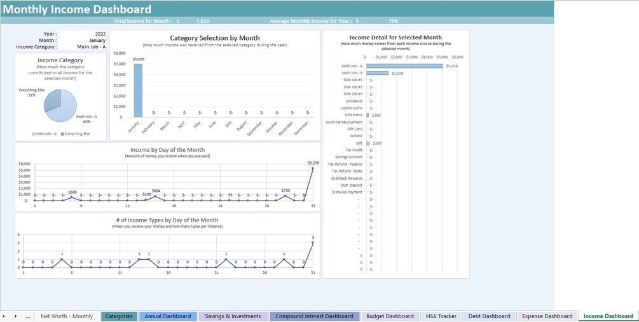Image resolution: width=639 pixels, height=322 pixels.
Task: Click the ellipsis for more sheet tabs
Action: pos(28,316)
